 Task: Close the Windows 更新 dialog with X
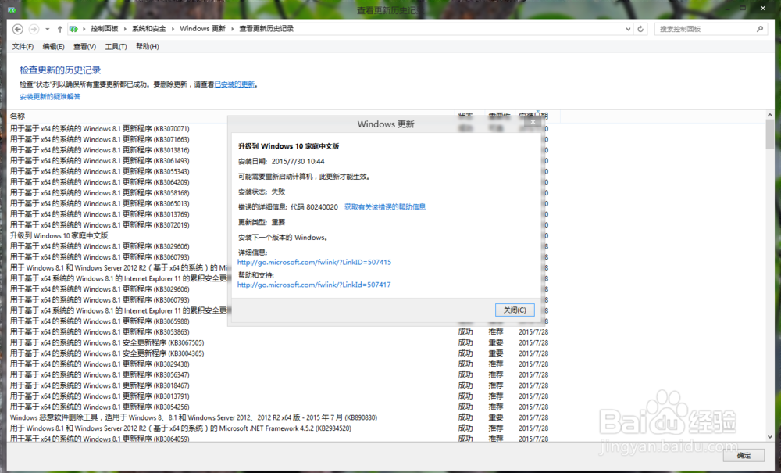(533, 122)
